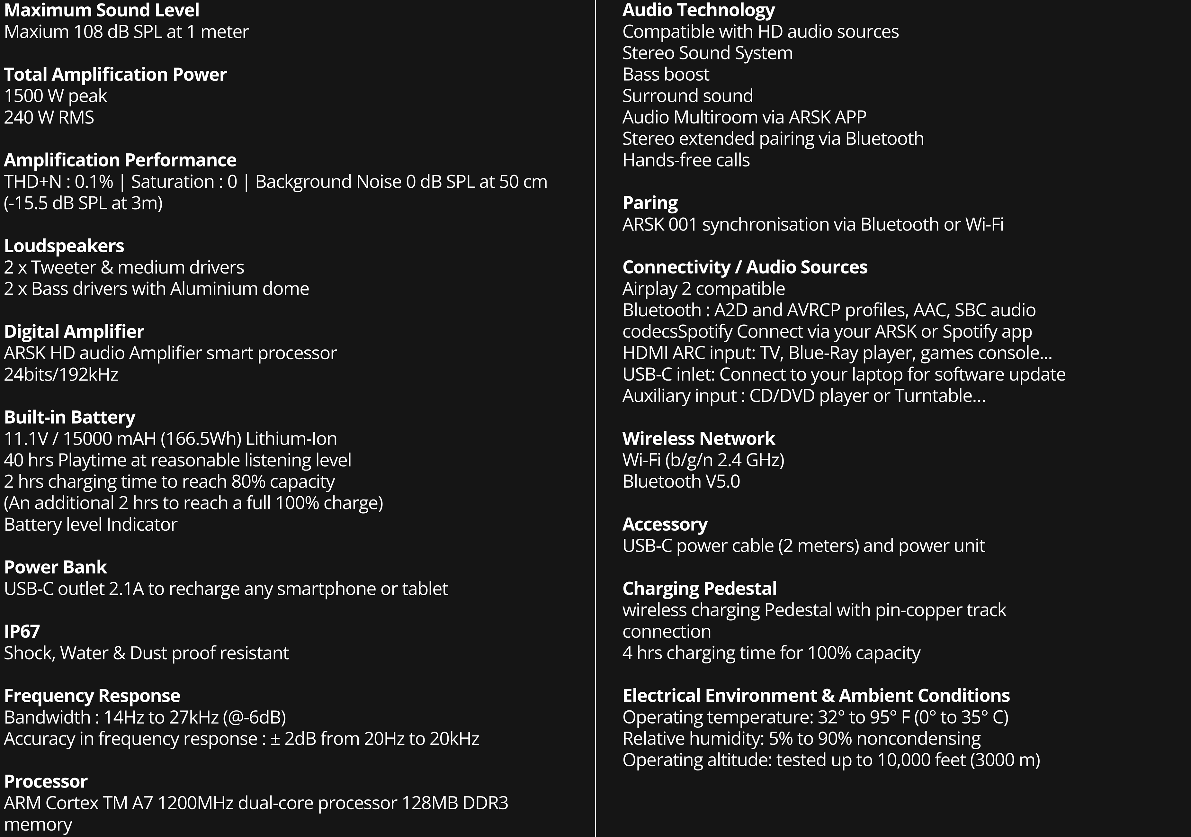
Task: Click Connectivity / Audio Sources heading
Action: [x=744, y=267]
